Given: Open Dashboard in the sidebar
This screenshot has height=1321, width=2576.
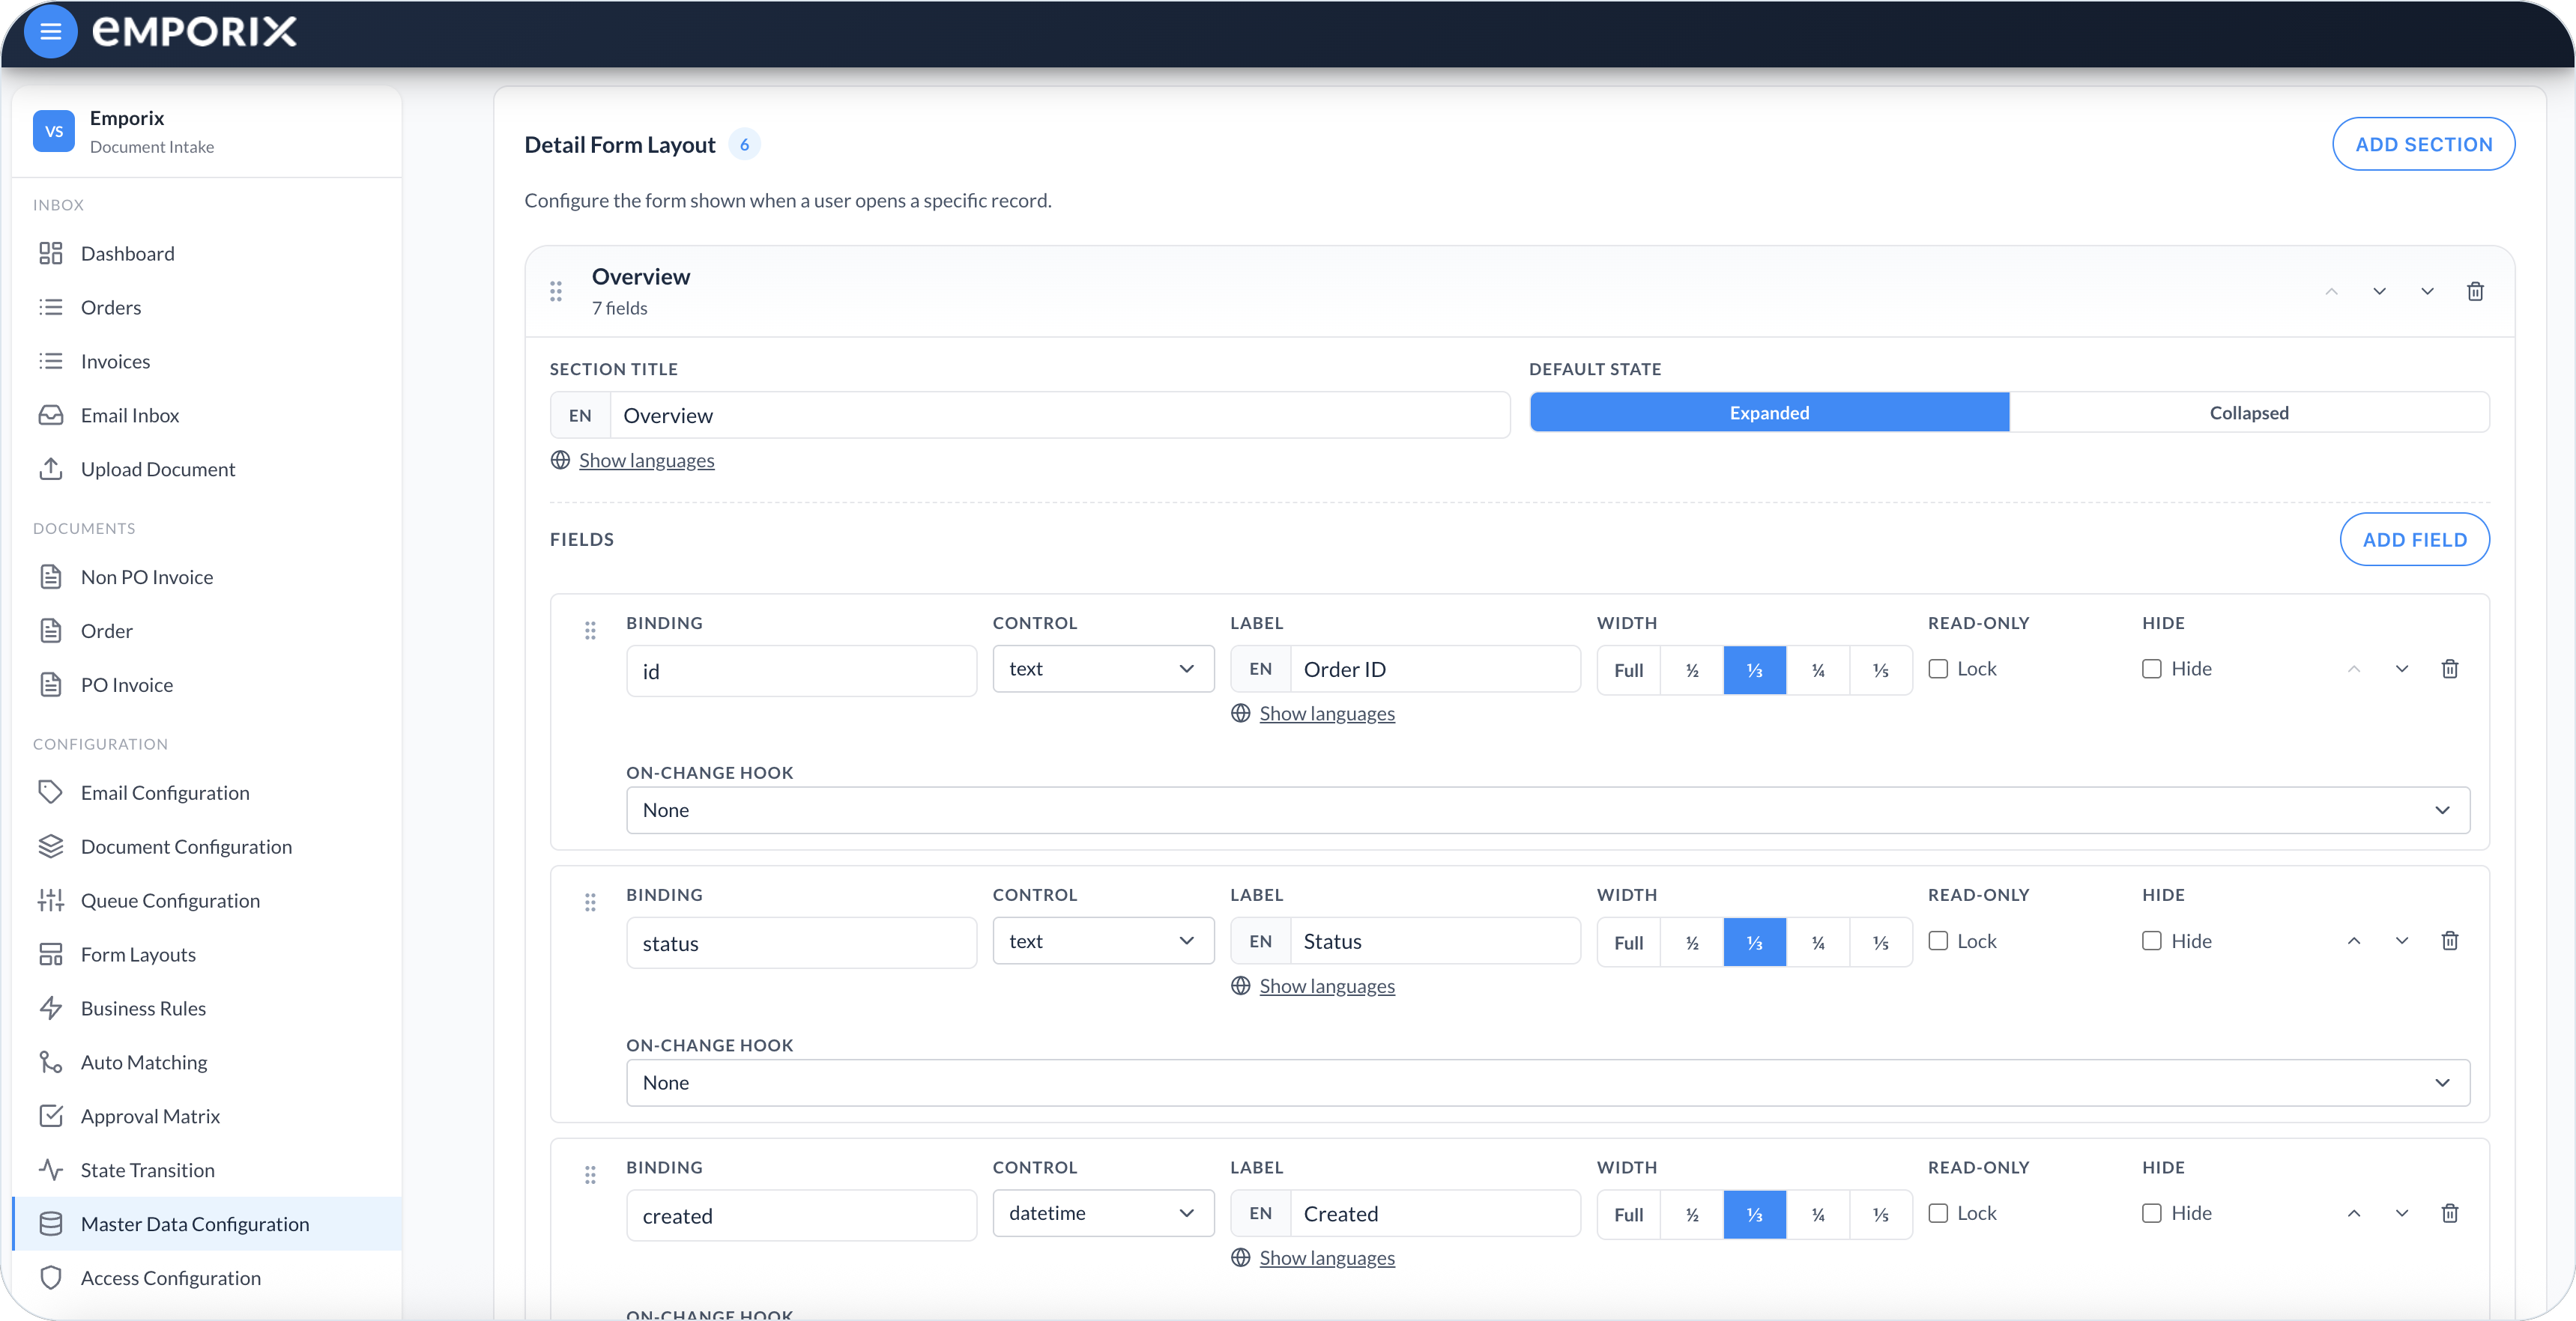Looking at the screenshot, I should [207, 254].
